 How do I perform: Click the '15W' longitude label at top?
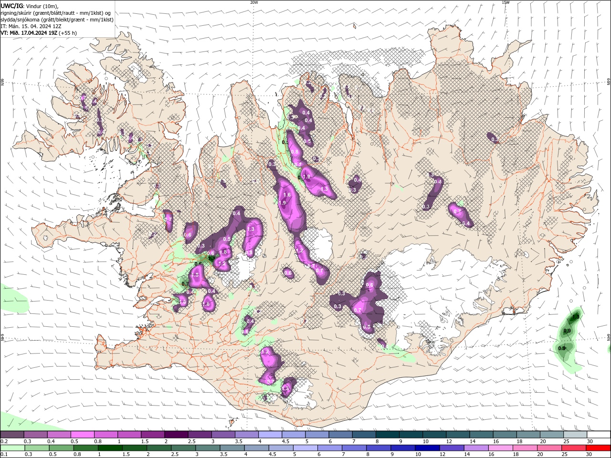coord(506,2)
